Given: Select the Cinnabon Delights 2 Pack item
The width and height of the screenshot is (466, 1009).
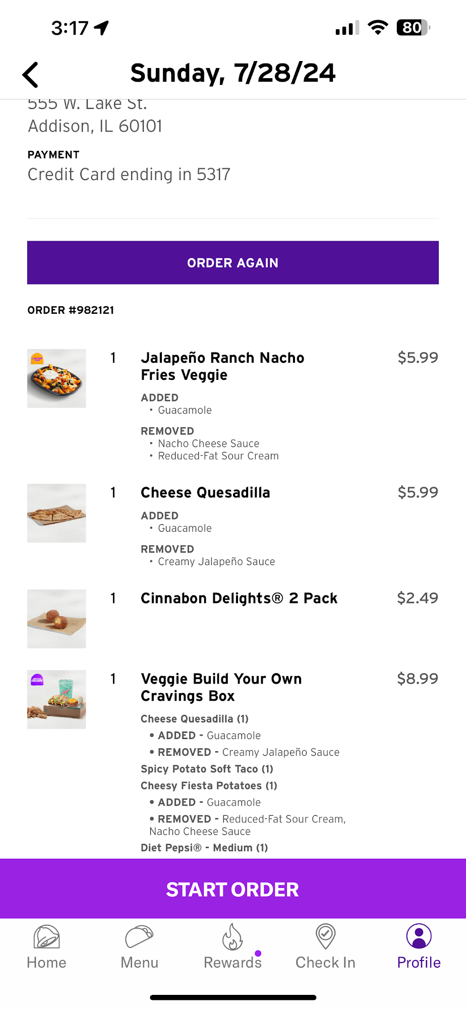Looking at the screenshot, I should 239,598.
